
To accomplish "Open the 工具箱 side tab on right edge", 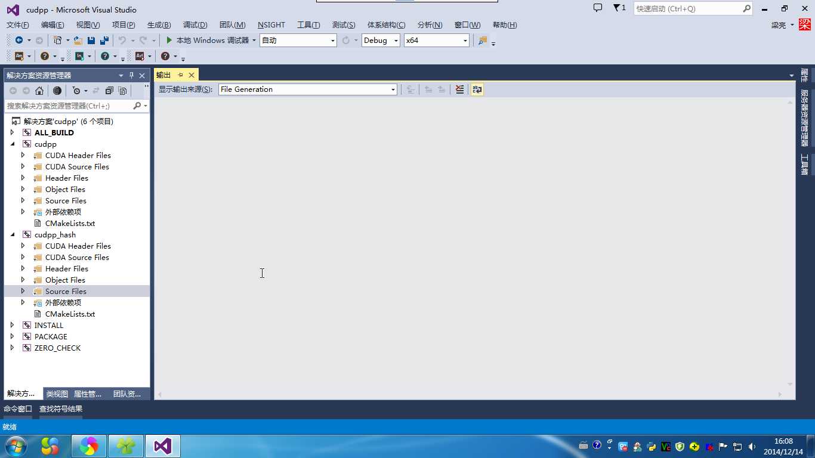I will 804,164.
